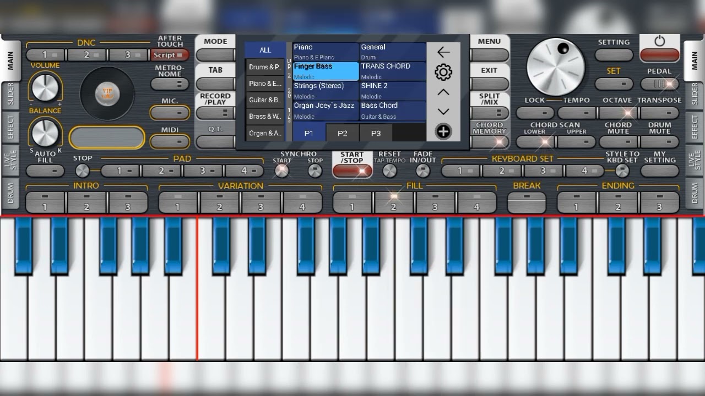Image resolution: width=705 pixels, height=396 pixels.
Task: Click the CHORD MEMORY button
Action: point(489,141)
